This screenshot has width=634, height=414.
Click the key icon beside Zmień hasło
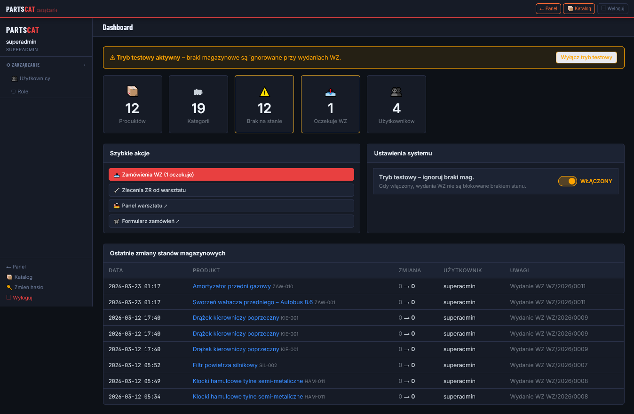[9, 287]
